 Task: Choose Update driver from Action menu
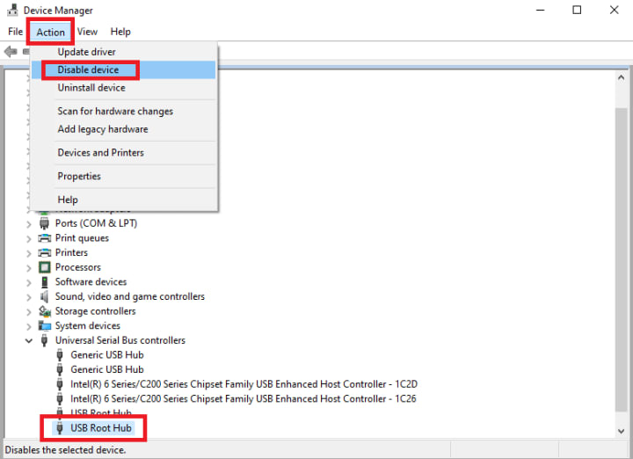[x=124, y=52]
